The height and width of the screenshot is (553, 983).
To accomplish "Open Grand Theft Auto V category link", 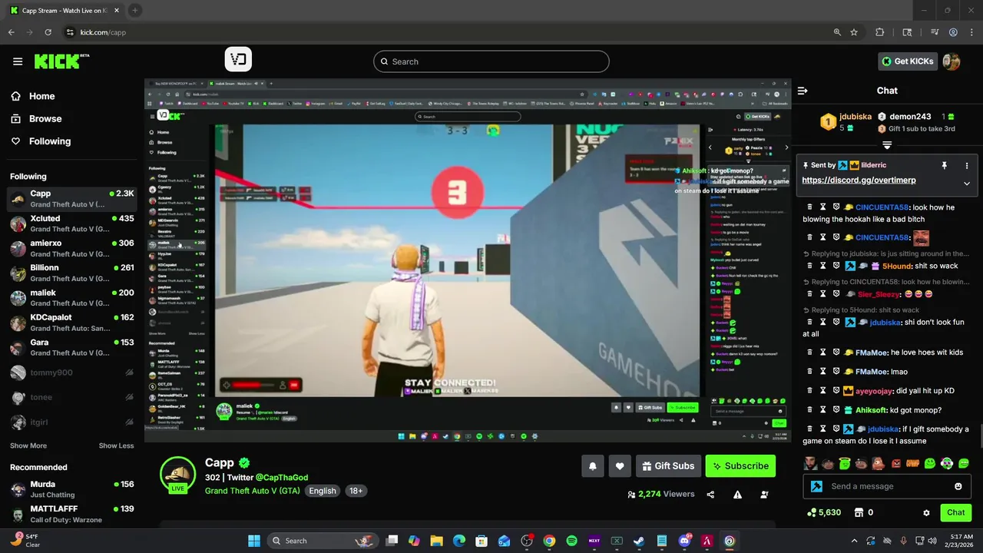I will pos(253,491).
